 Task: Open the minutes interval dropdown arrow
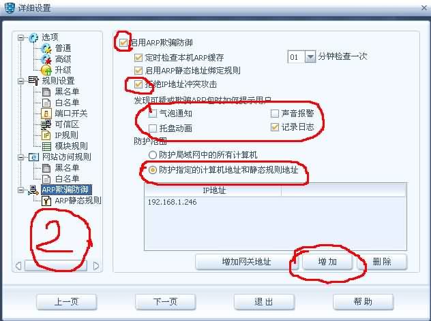(x=310, y=57)
